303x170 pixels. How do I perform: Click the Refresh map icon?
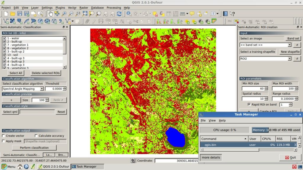[119, 14]
